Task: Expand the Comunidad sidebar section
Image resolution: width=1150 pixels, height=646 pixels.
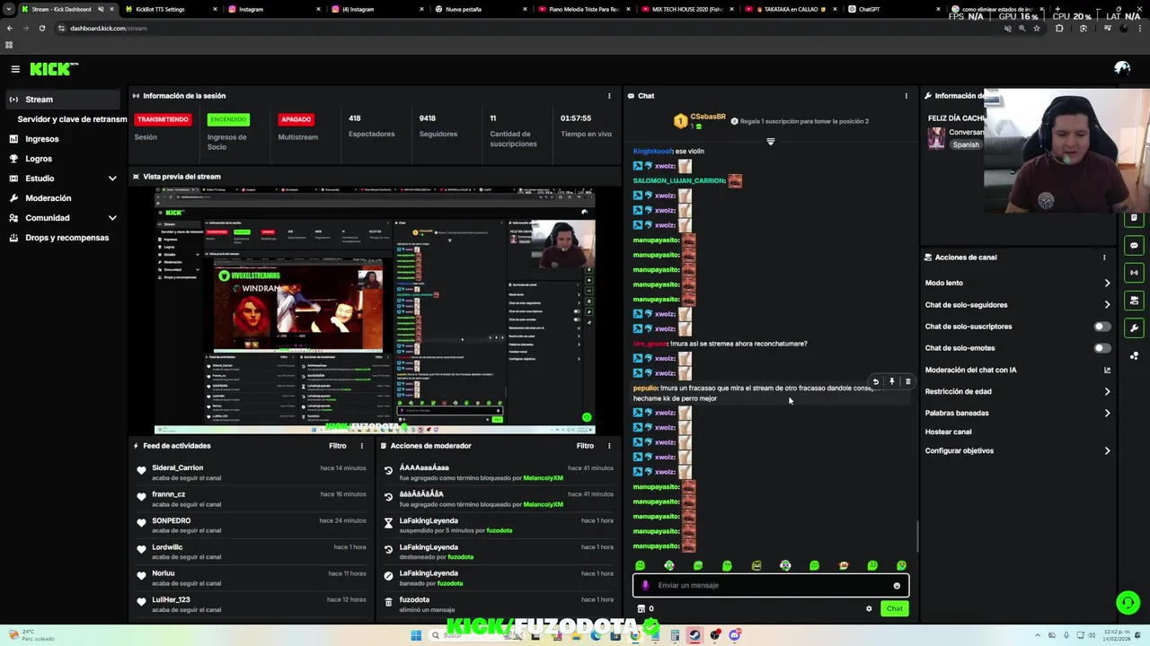Action: tap(112, 218)
